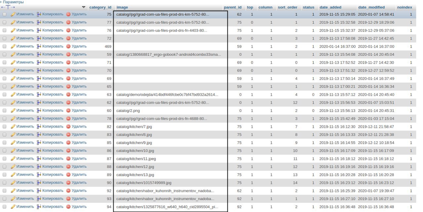This screenshot has width=423, height=212.
Task: Click Удалить text for category_id 75
Action: pos(79,14)
